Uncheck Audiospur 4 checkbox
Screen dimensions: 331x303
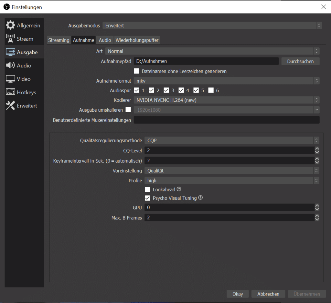tap(181, 90)
